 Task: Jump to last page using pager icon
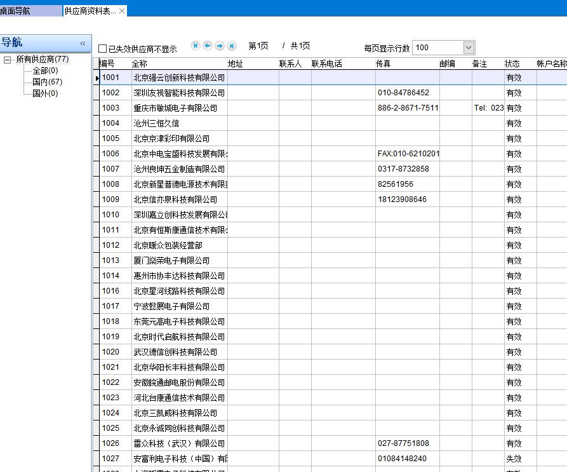tap(232, 46)
